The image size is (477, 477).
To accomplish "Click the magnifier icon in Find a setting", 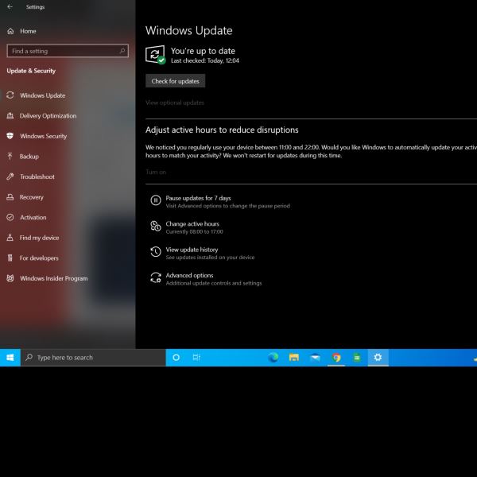I will tap(122, 51).
